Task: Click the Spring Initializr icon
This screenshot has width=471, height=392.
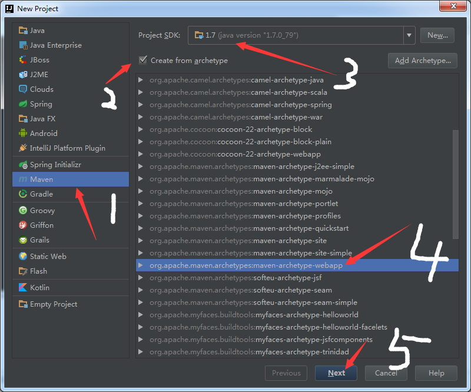Action: point(23,165)
